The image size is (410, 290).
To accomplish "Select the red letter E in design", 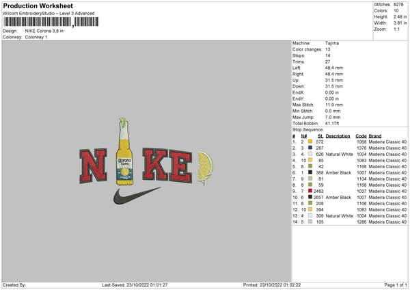I will pos(181,165).
